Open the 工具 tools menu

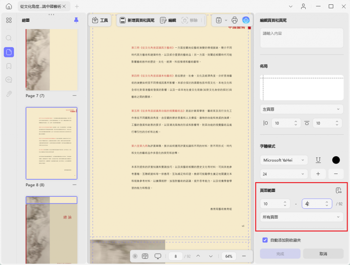(x=100, y=20)
